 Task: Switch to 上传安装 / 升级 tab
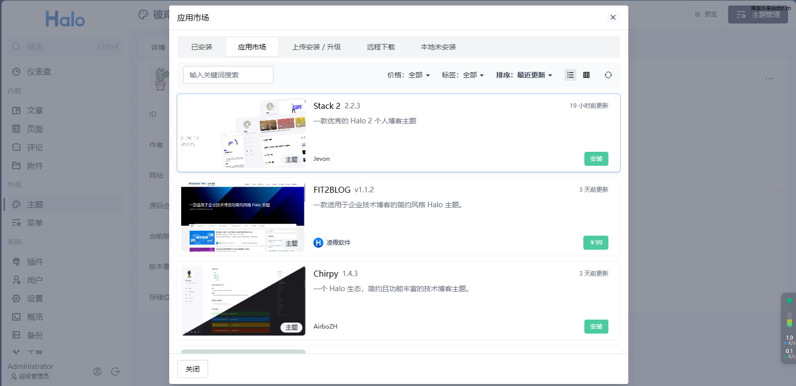(316, 47)
